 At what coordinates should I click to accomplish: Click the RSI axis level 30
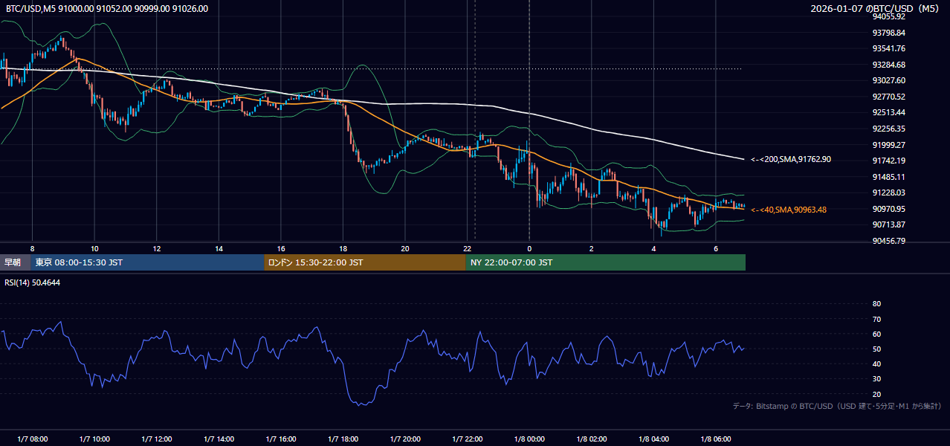click(876, 379)
